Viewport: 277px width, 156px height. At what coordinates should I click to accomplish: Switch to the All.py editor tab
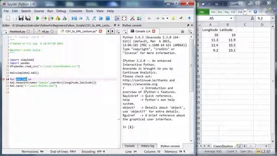click(45, 32)
